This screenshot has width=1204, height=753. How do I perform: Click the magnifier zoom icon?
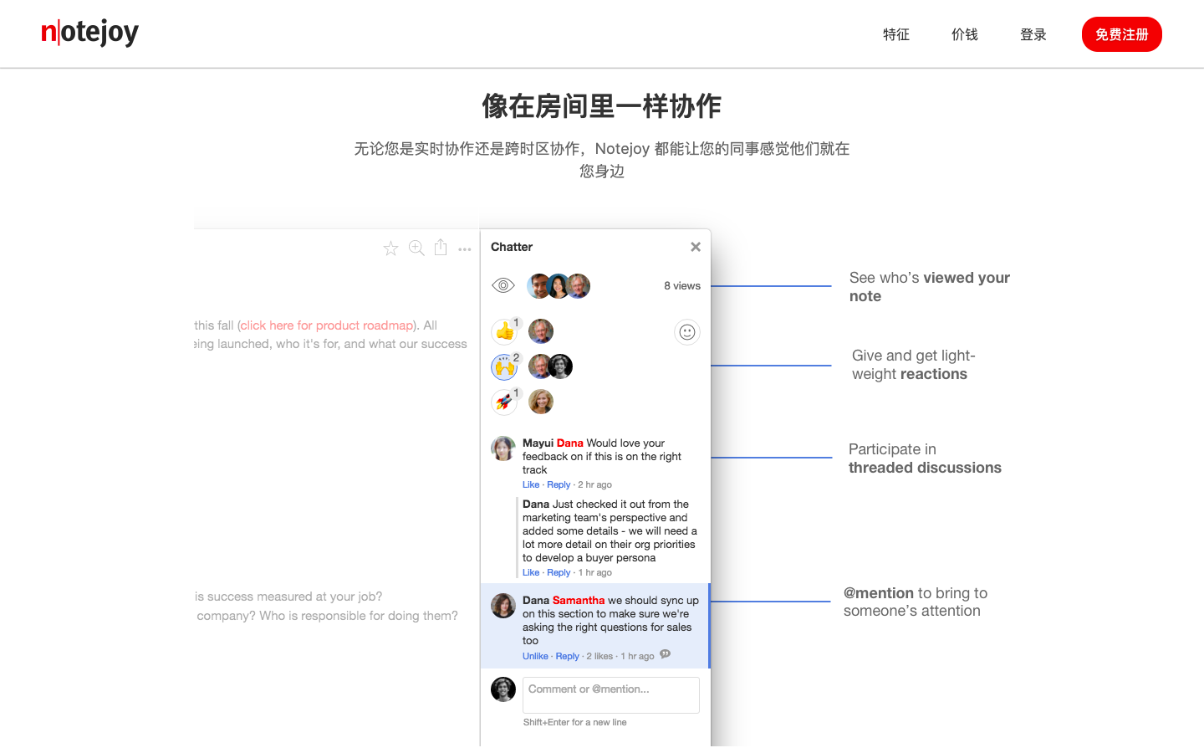416,248
